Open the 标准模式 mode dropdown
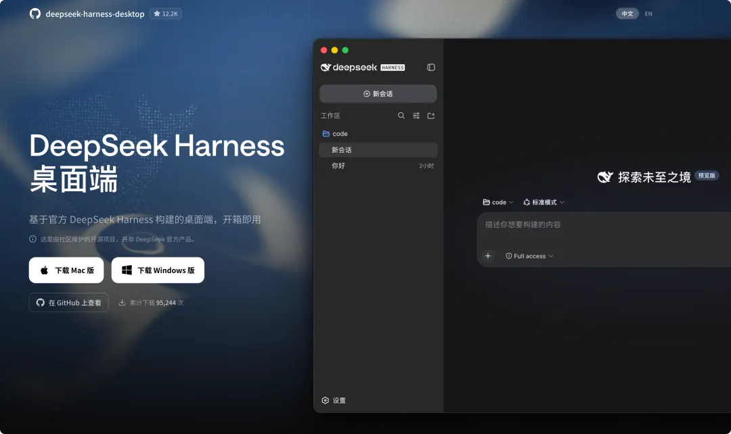Viewport: 731px width, 434px height. pos(544,202)
